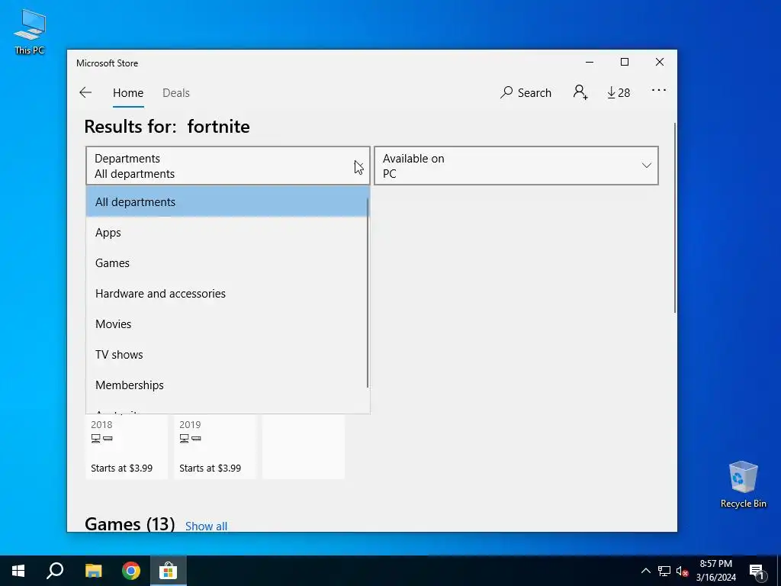
Task: Choose Memberships department
Action: 226,385
